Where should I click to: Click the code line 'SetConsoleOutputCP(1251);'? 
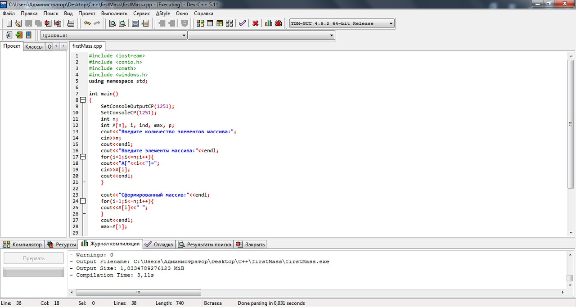pyautogui.click(x=137, y=106)
